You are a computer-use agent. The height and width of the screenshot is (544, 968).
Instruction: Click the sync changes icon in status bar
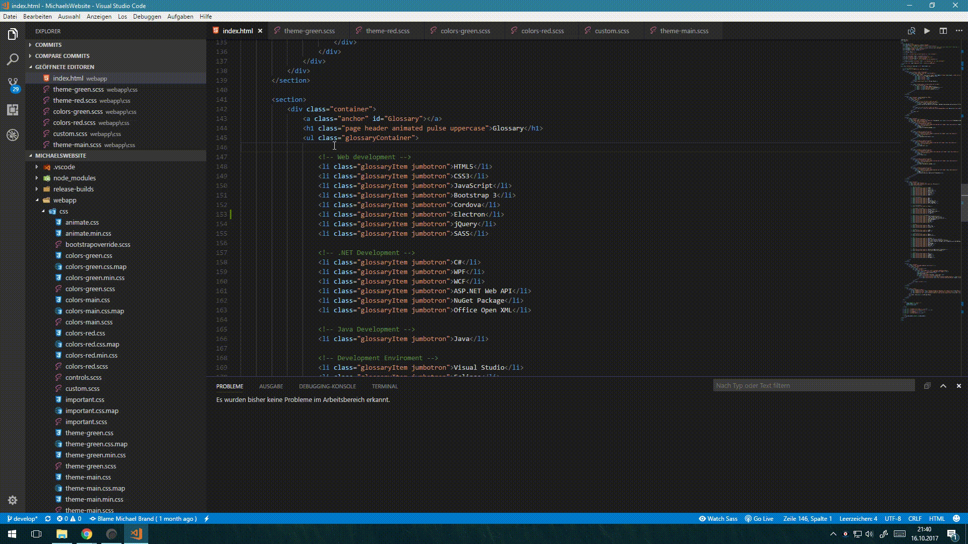tap(48, 518)
